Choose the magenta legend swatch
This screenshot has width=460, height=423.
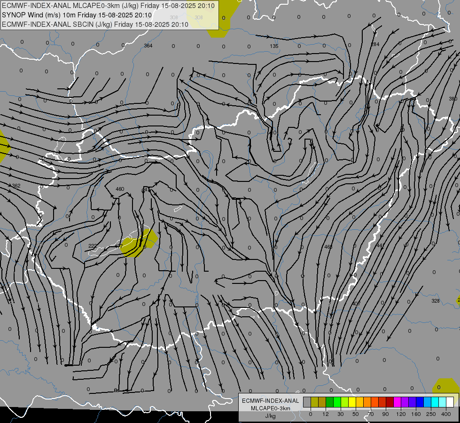[397, 402]
